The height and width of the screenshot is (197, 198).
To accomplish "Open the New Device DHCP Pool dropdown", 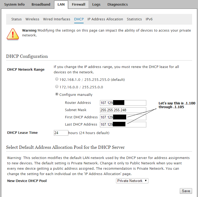I will 132,181.
